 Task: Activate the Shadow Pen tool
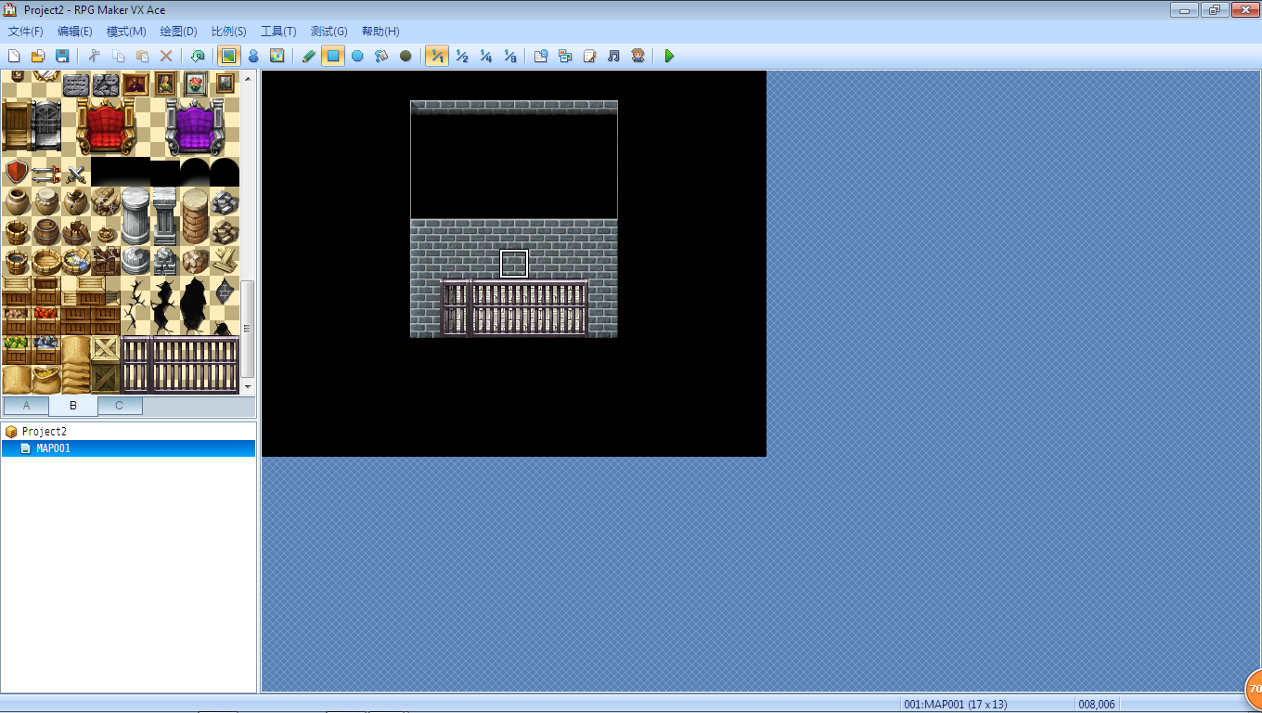(406, 56)
